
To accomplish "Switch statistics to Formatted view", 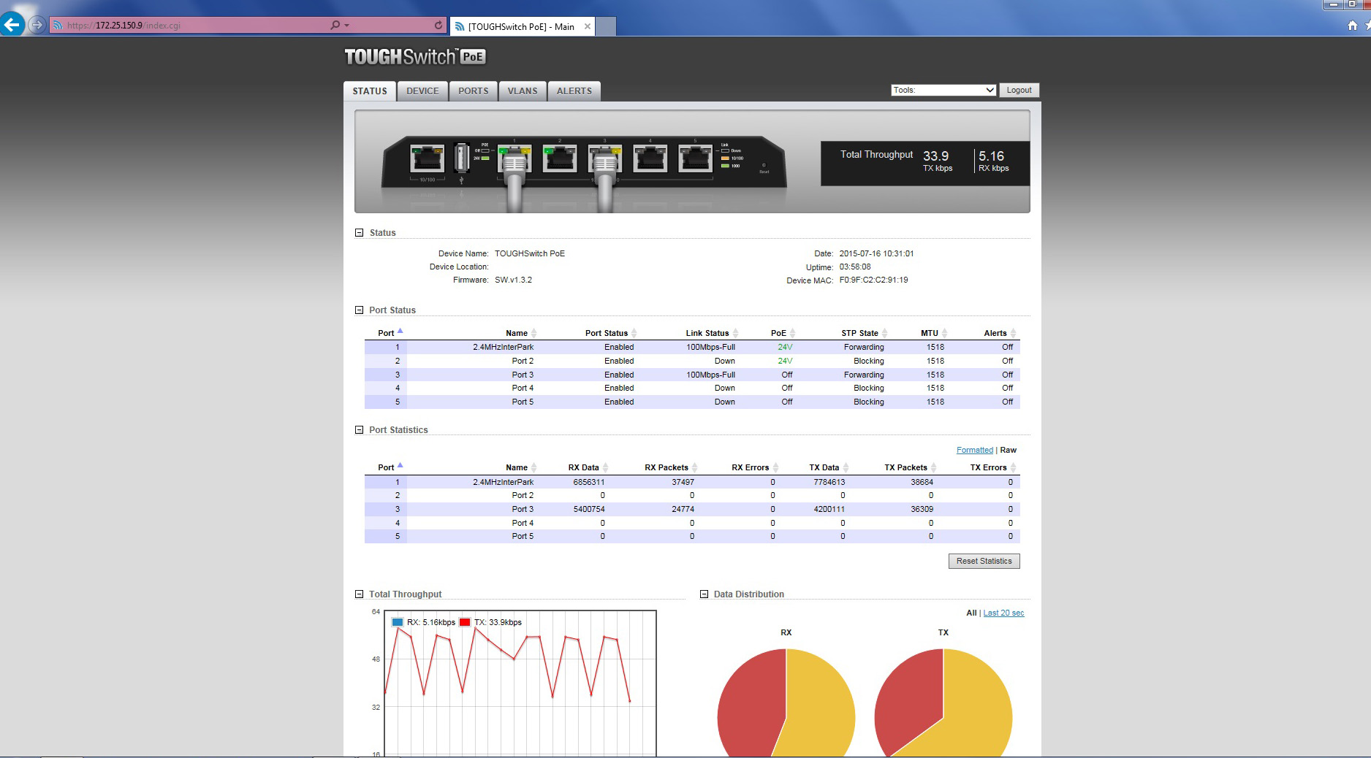I will click(975, 450).
